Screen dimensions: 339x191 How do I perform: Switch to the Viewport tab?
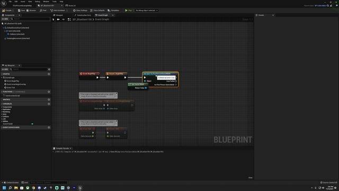tap(58, 15)
